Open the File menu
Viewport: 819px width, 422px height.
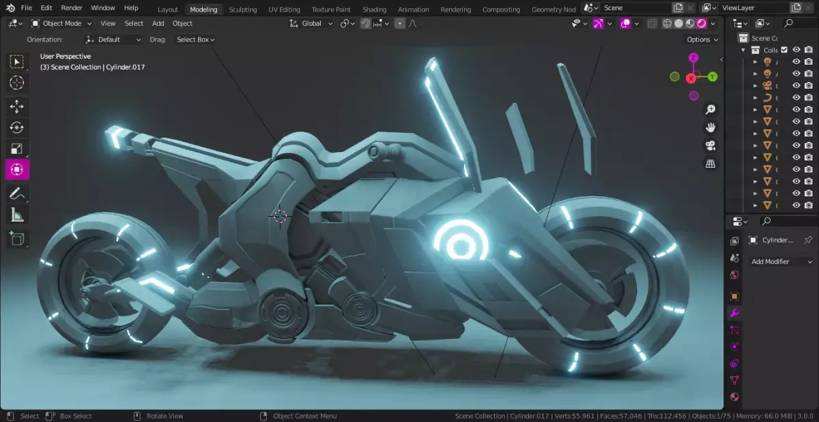tap(27, 8)
